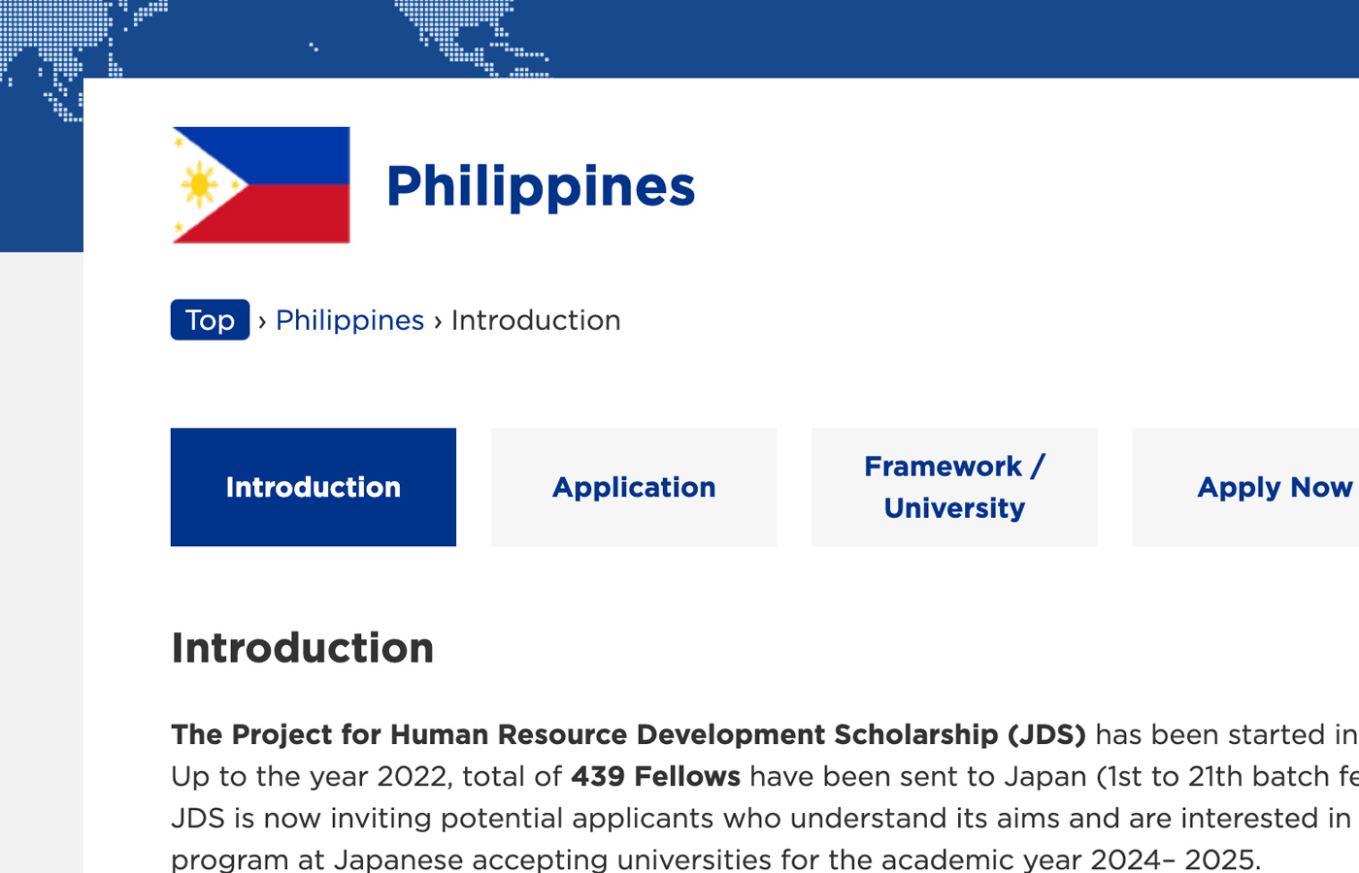
Task: Click the Introduction breadcrumb text
Action: click(536, 320)
